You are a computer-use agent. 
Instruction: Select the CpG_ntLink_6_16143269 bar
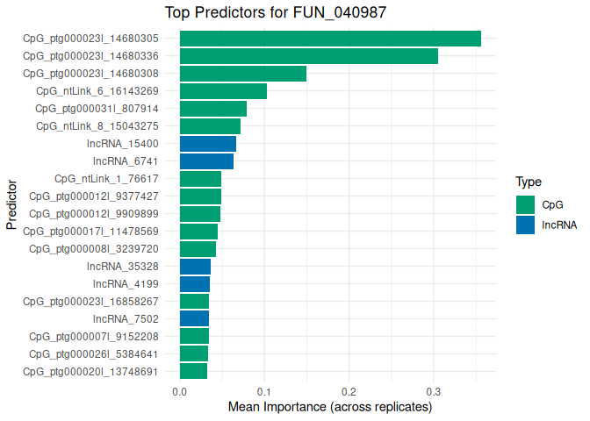pyautogui.click(x=223, y=91)
